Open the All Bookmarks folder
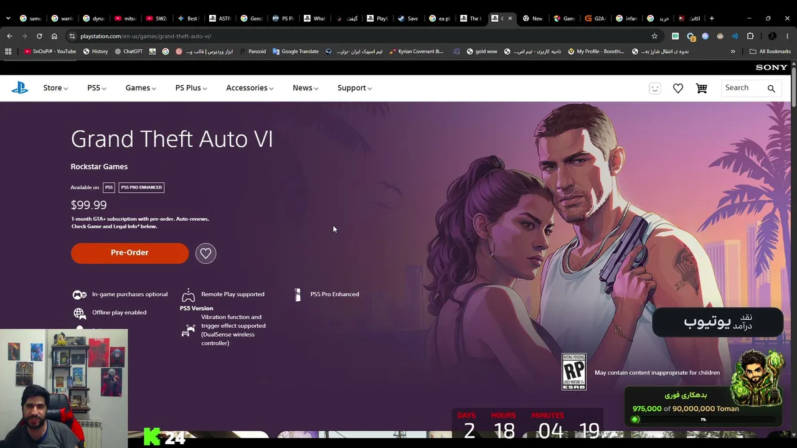The width and height of the screenshot is (797, 448). tap(770, 52)
